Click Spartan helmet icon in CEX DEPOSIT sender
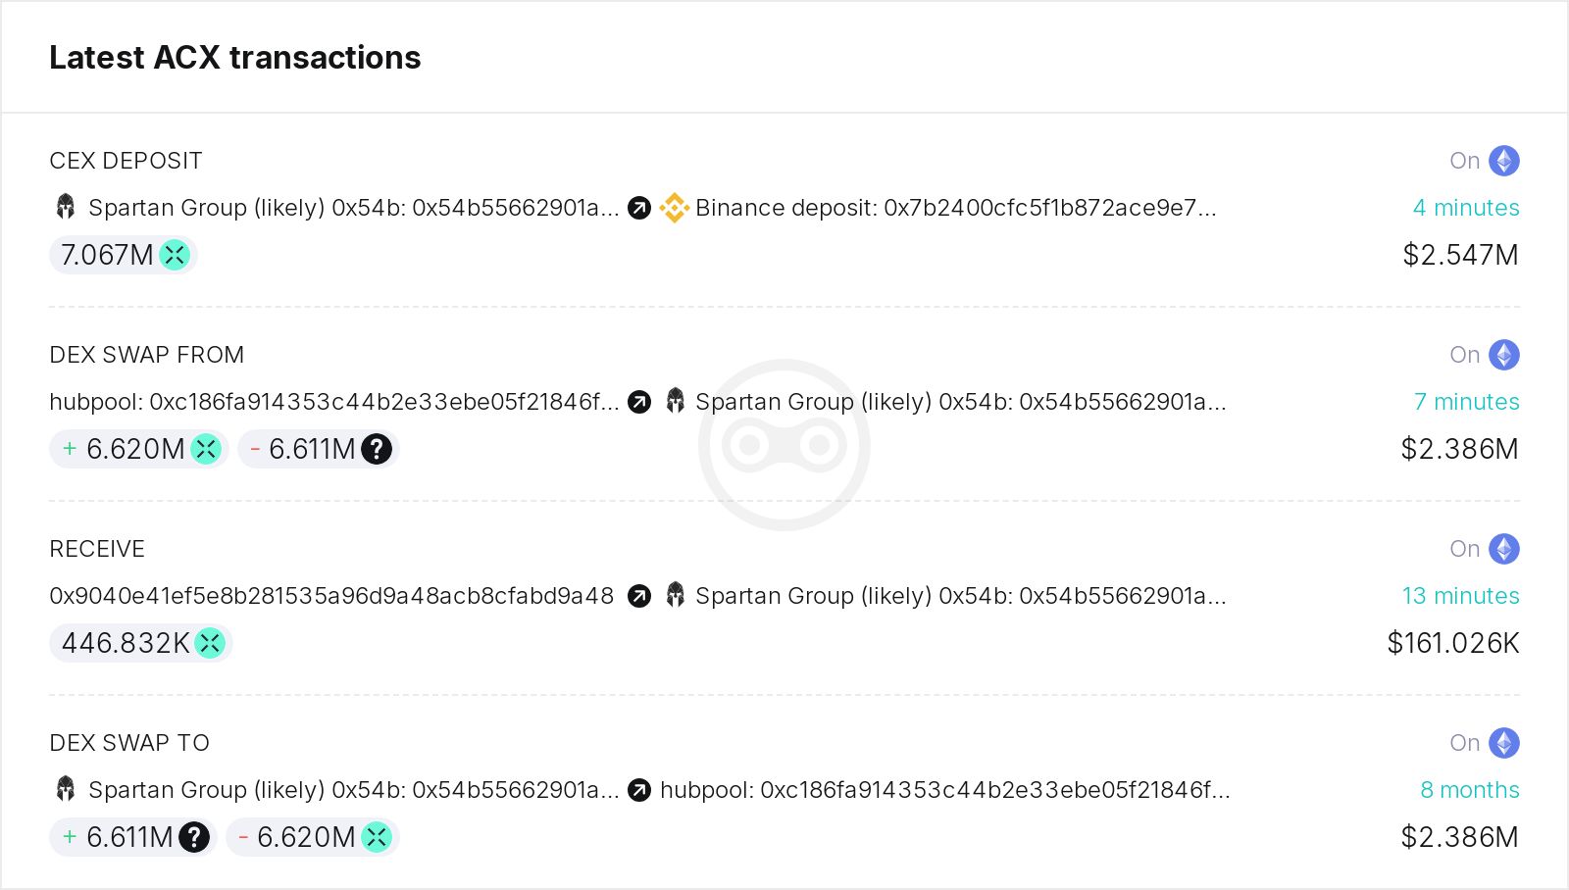The height and width of the screenshot is (890, 1569). pyautogui.click(x=66, y=207)
